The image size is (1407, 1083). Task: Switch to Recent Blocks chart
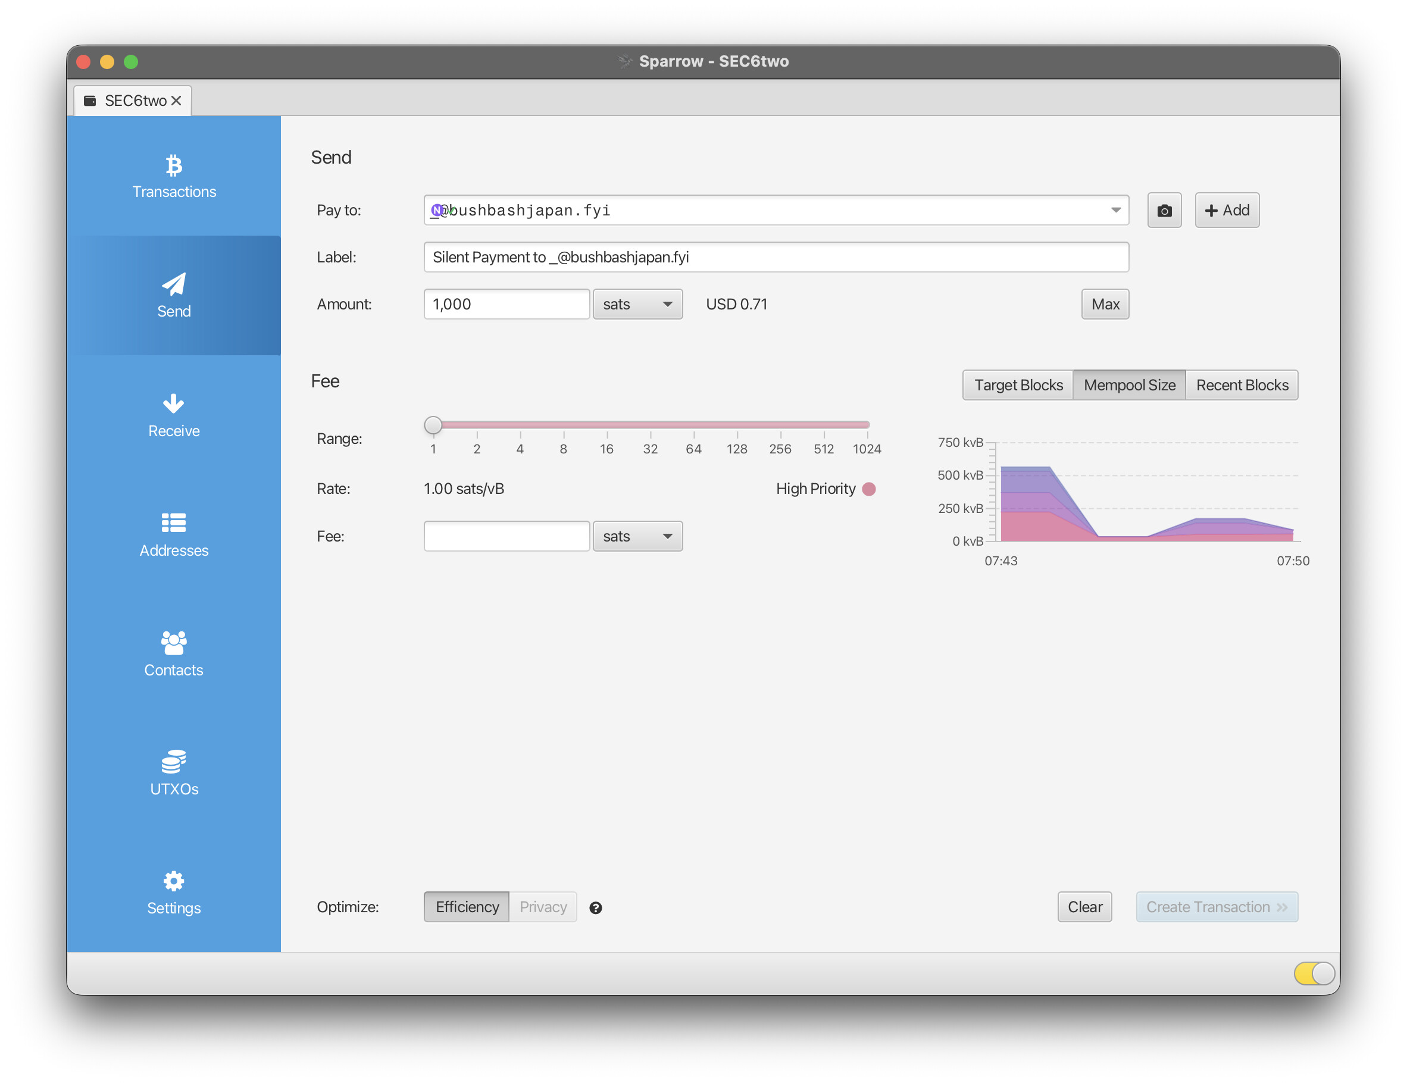pyautogui.click(x=1242, y=385)
